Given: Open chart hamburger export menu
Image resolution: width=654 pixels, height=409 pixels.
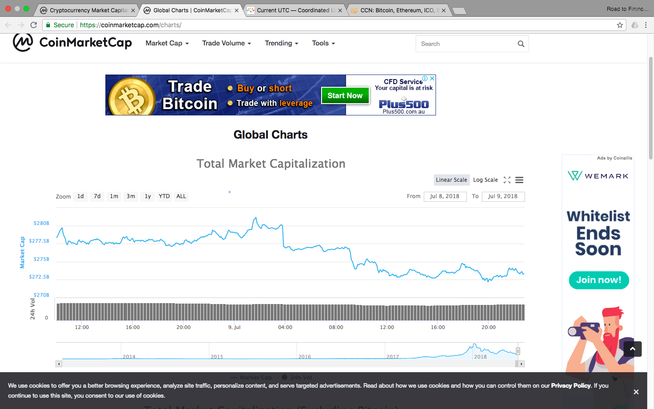Looking at the screenshot, I should [520, 180].
